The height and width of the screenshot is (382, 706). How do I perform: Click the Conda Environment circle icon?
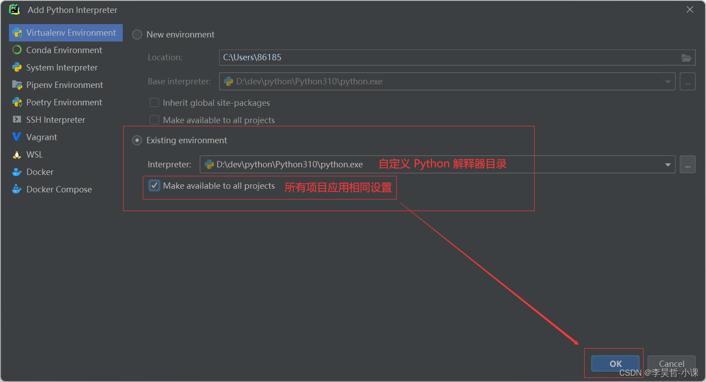click(17, 50)
